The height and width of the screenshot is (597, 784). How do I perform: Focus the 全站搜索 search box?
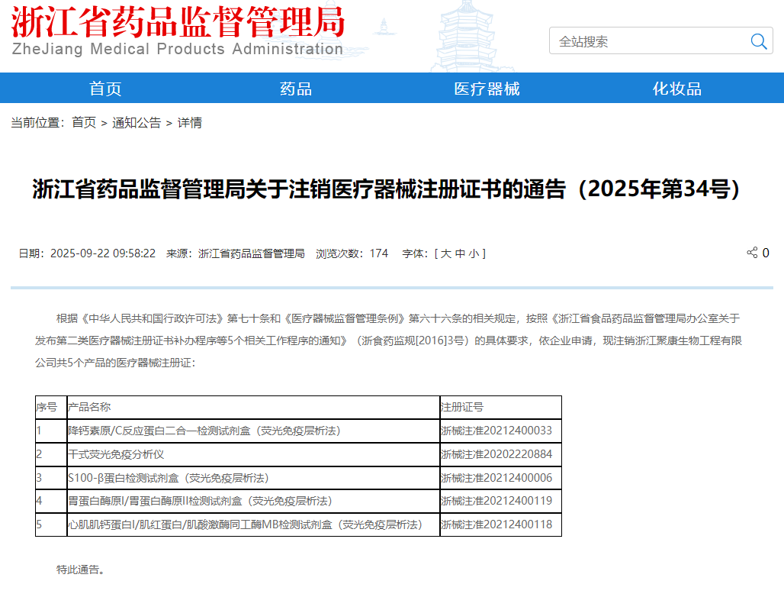click(x=647, y=41)
